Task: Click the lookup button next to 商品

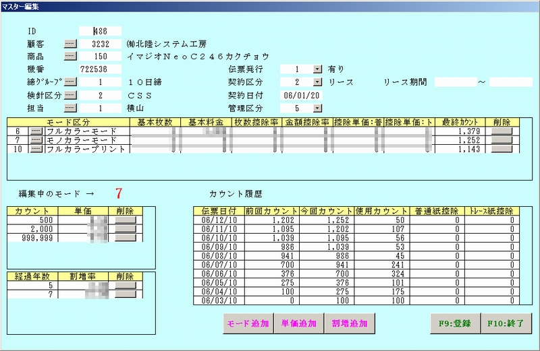Action: [71, 57]
